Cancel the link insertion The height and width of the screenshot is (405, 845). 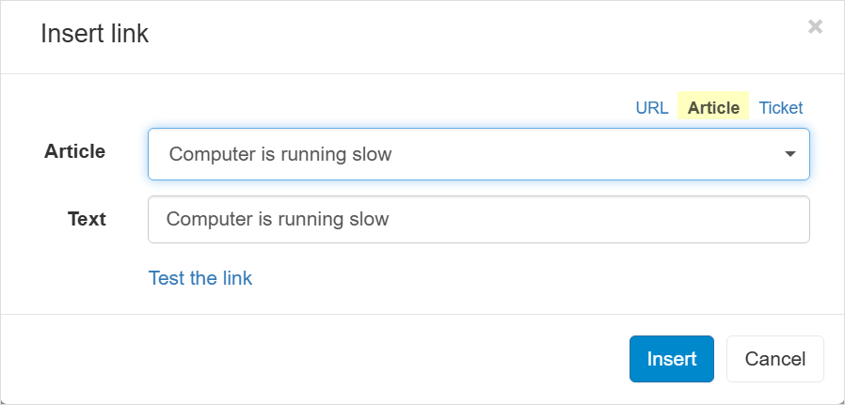pos(774,359)
